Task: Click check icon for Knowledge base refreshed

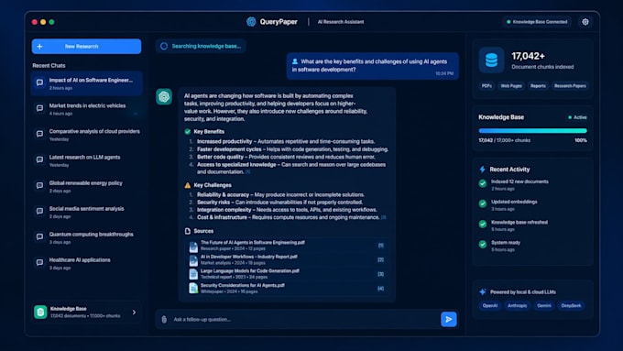Action: [x=482, y=224]
